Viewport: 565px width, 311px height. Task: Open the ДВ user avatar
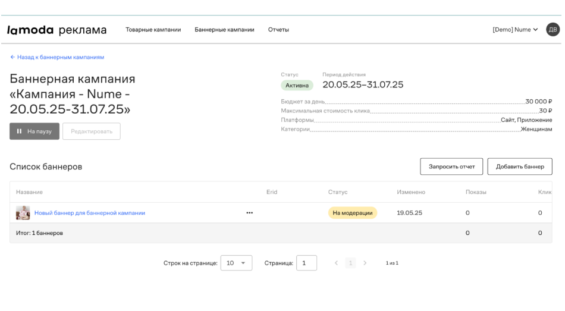tap(553, 30)
